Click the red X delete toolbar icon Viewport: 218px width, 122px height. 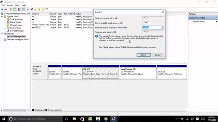point(32,9)
